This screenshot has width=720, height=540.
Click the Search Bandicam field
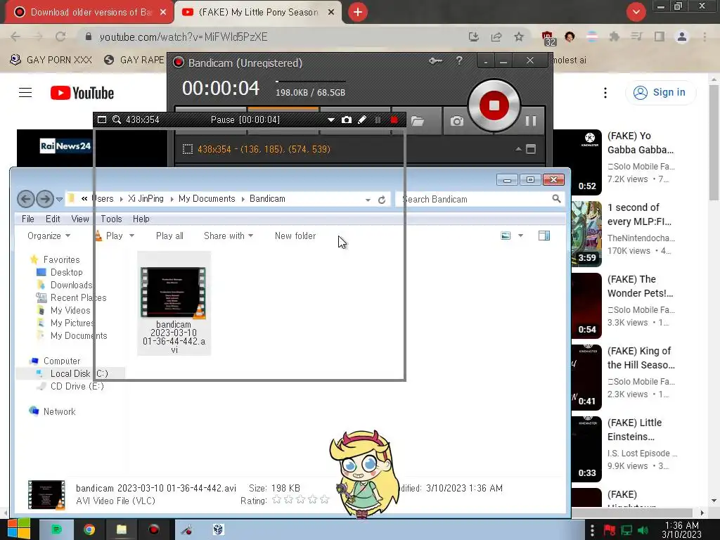point(480,199)
